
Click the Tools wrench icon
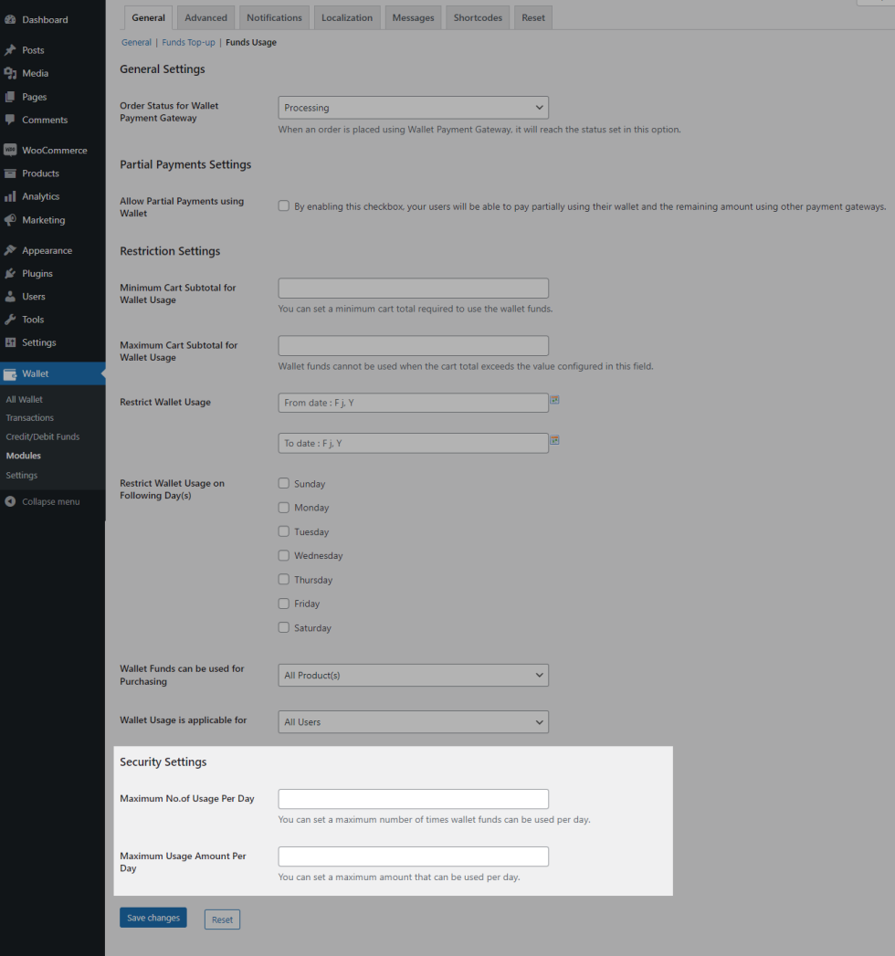[10, 320]
